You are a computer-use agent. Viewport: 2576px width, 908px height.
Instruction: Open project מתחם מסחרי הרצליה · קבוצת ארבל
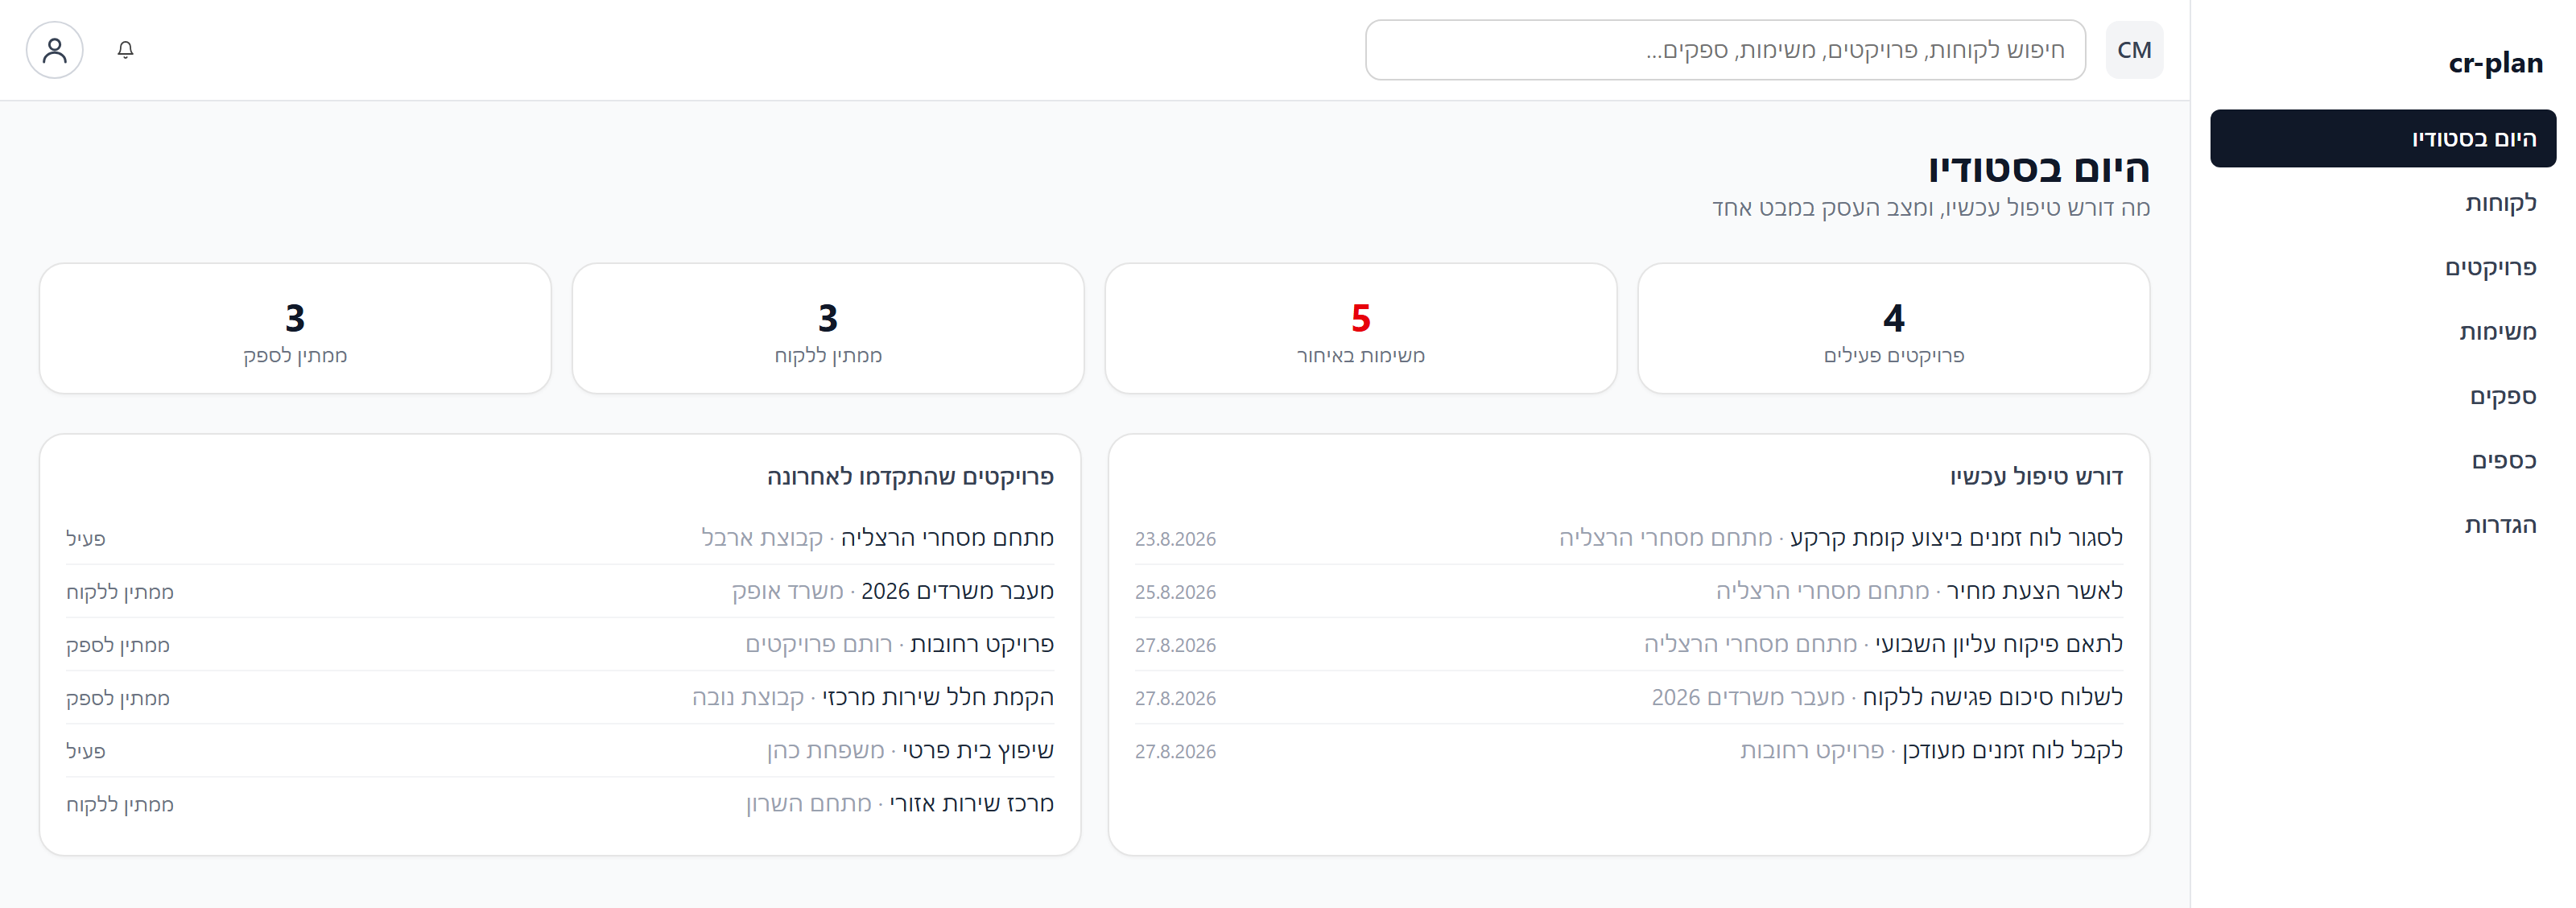(x=560, y=538)
